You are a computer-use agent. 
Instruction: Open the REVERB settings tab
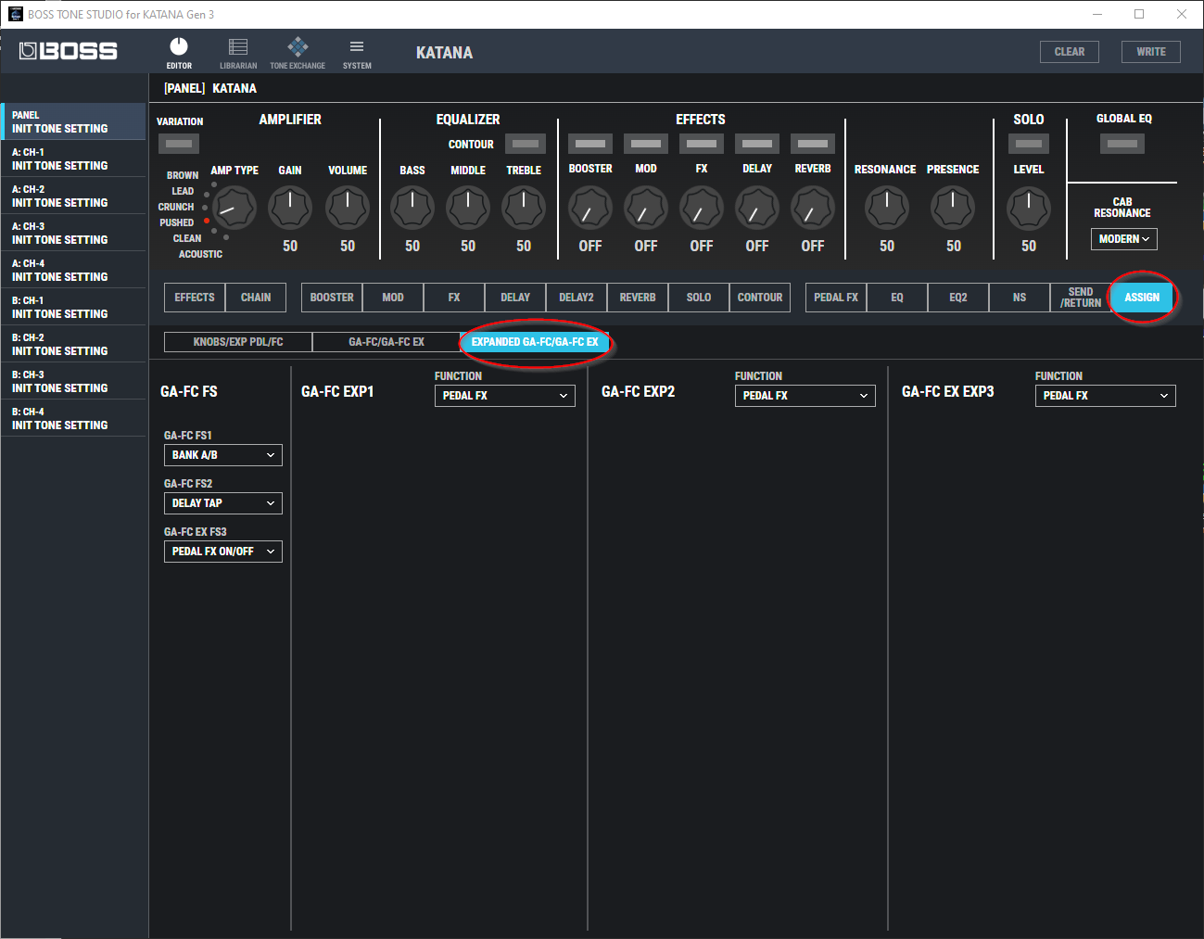[x=638, y=298]
